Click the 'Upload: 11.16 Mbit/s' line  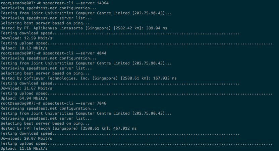point(24,149)
